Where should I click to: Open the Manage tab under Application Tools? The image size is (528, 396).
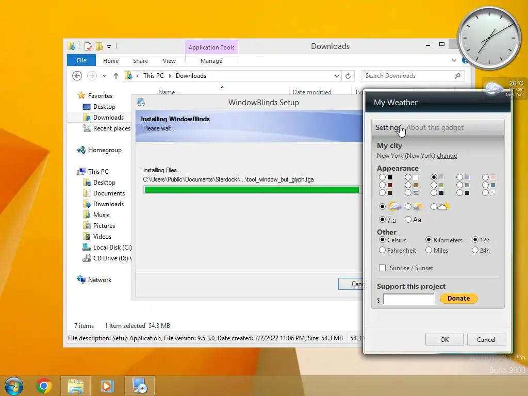(x=211, y=61)
